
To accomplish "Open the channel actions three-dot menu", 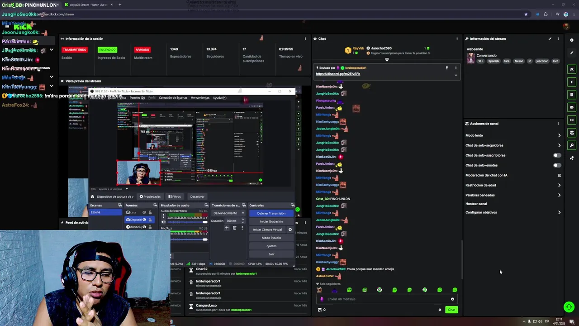I will [x=558, y=123].
